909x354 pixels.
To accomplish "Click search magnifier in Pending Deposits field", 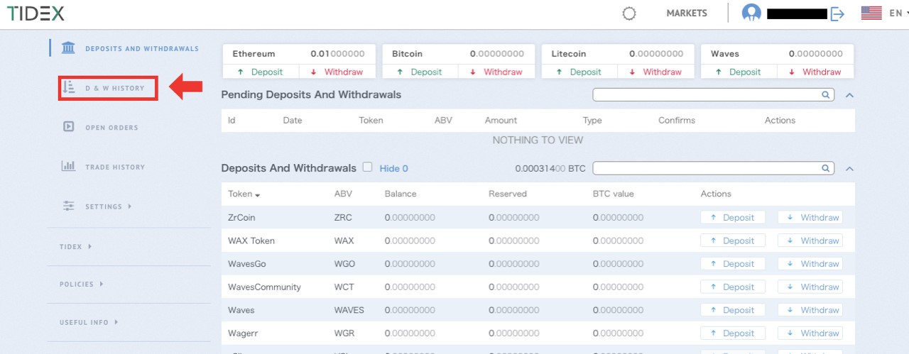I will pyautogui.click(x=826, y=94).
